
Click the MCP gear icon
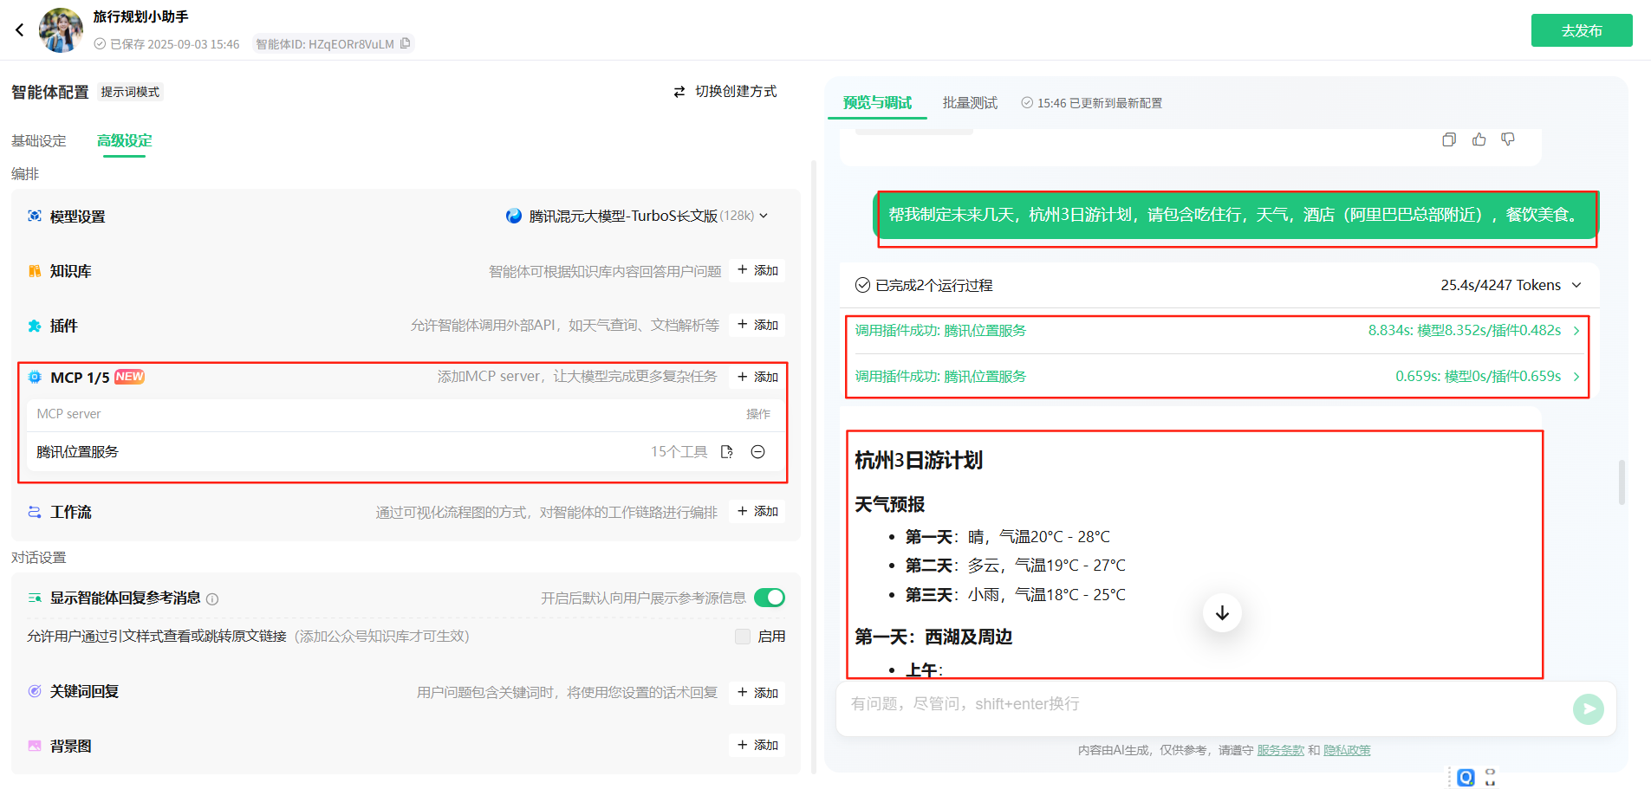[35, 377]
